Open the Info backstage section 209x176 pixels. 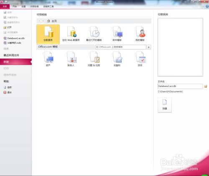click(x=6, y=49)
